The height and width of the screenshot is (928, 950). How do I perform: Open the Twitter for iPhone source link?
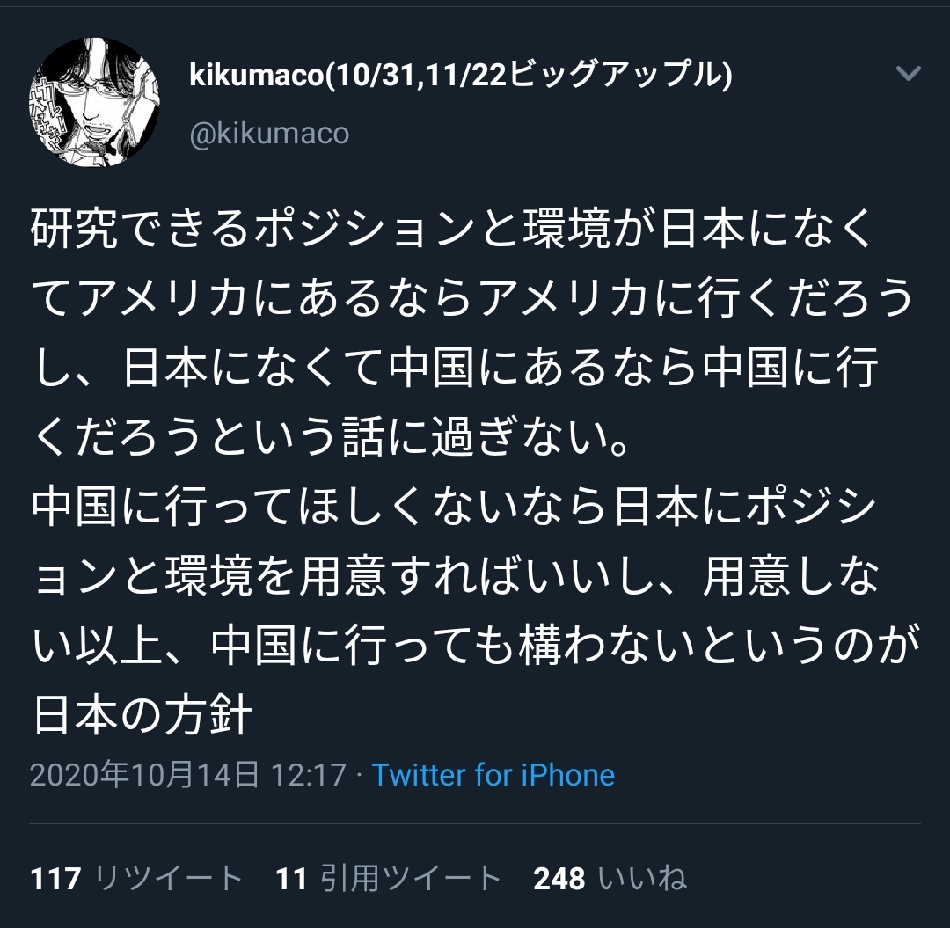click(493, 774)
